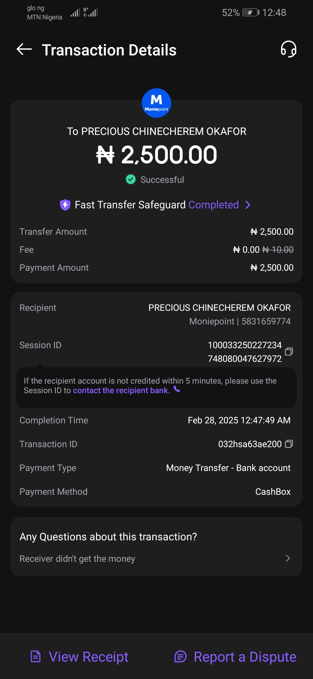Tap "contact the recipient bank" link

coord(121,391)
